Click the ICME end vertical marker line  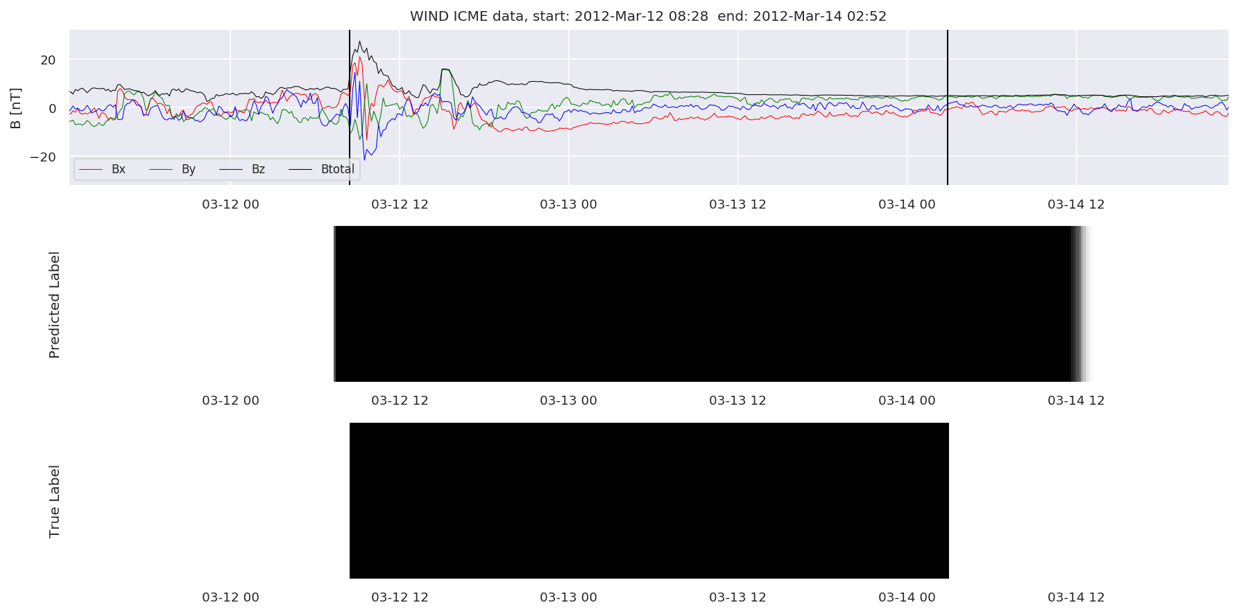pos(948,107)
